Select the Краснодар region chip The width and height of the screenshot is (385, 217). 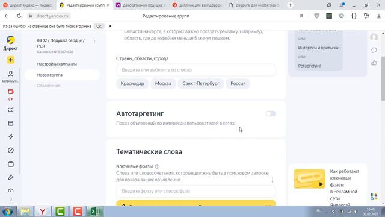click(x=132, y=84)
